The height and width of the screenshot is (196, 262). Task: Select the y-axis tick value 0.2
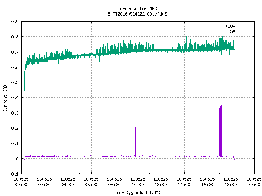(x=15, y=128)
